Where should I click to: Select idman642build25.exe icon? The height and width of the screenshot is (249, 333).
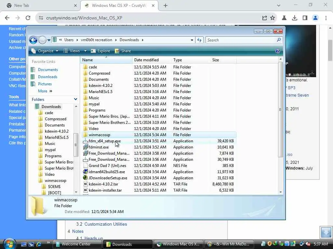tap(86, 172)
